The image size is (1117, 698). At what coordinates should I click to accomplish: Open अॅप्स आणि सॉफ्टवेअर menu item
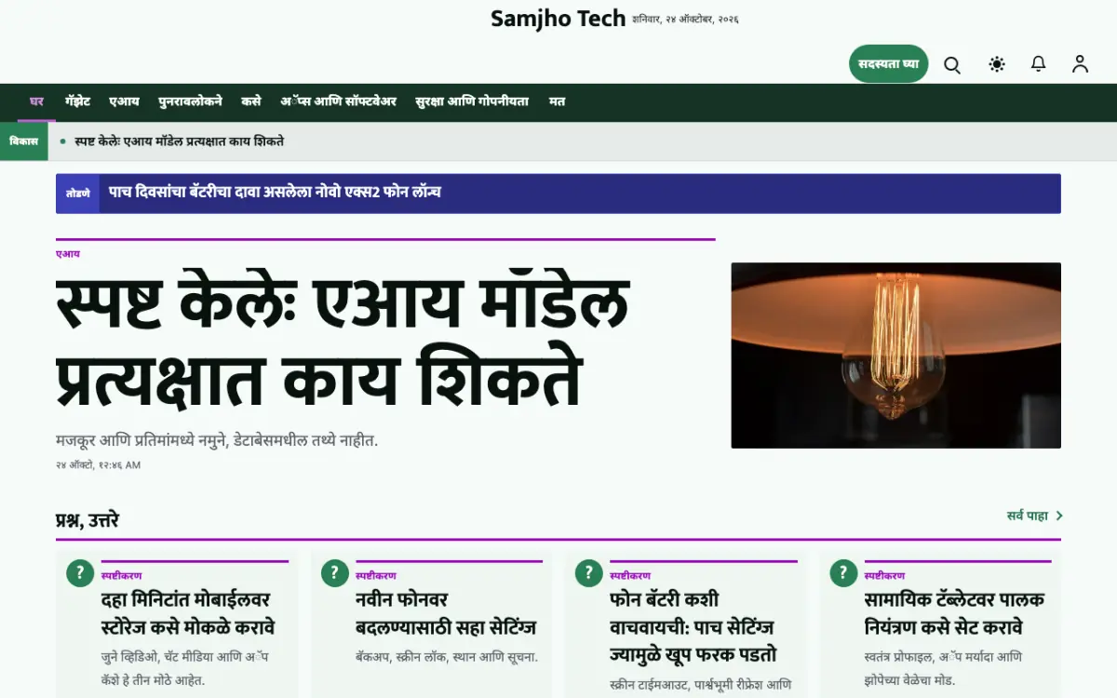coord(338,101)
